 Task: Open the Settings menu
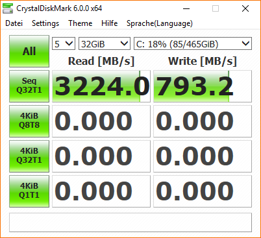click(x=45, y=23)
